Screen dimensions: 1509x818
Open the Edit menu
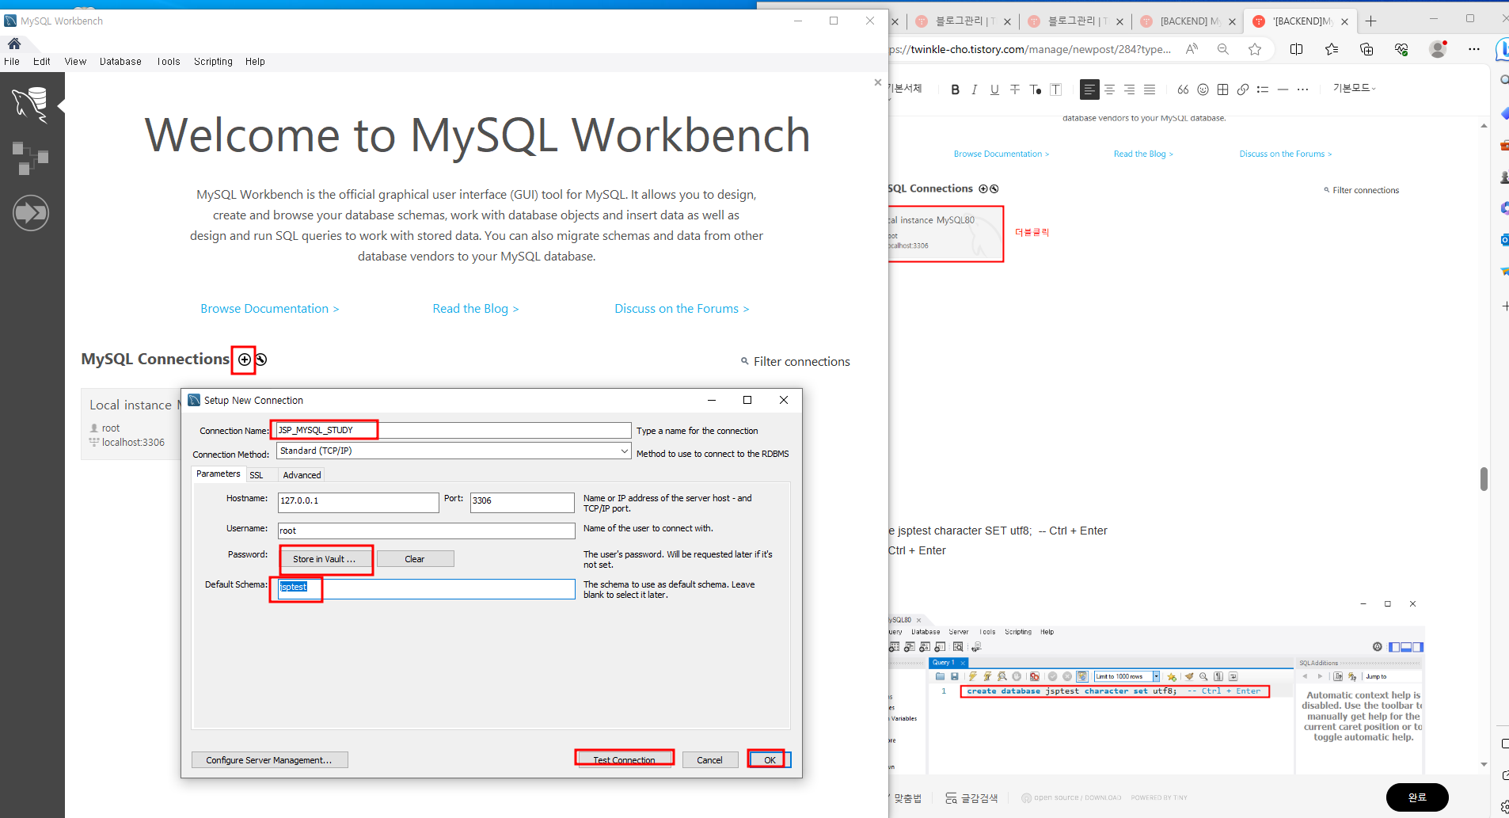pyautogui.click(x=42, y=62)
